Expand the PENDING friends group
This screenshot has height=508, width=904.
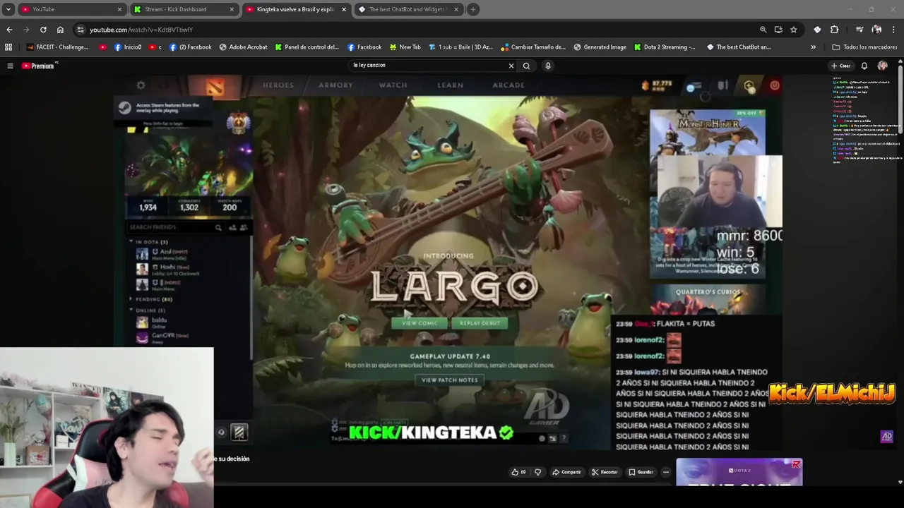point(150,299)
